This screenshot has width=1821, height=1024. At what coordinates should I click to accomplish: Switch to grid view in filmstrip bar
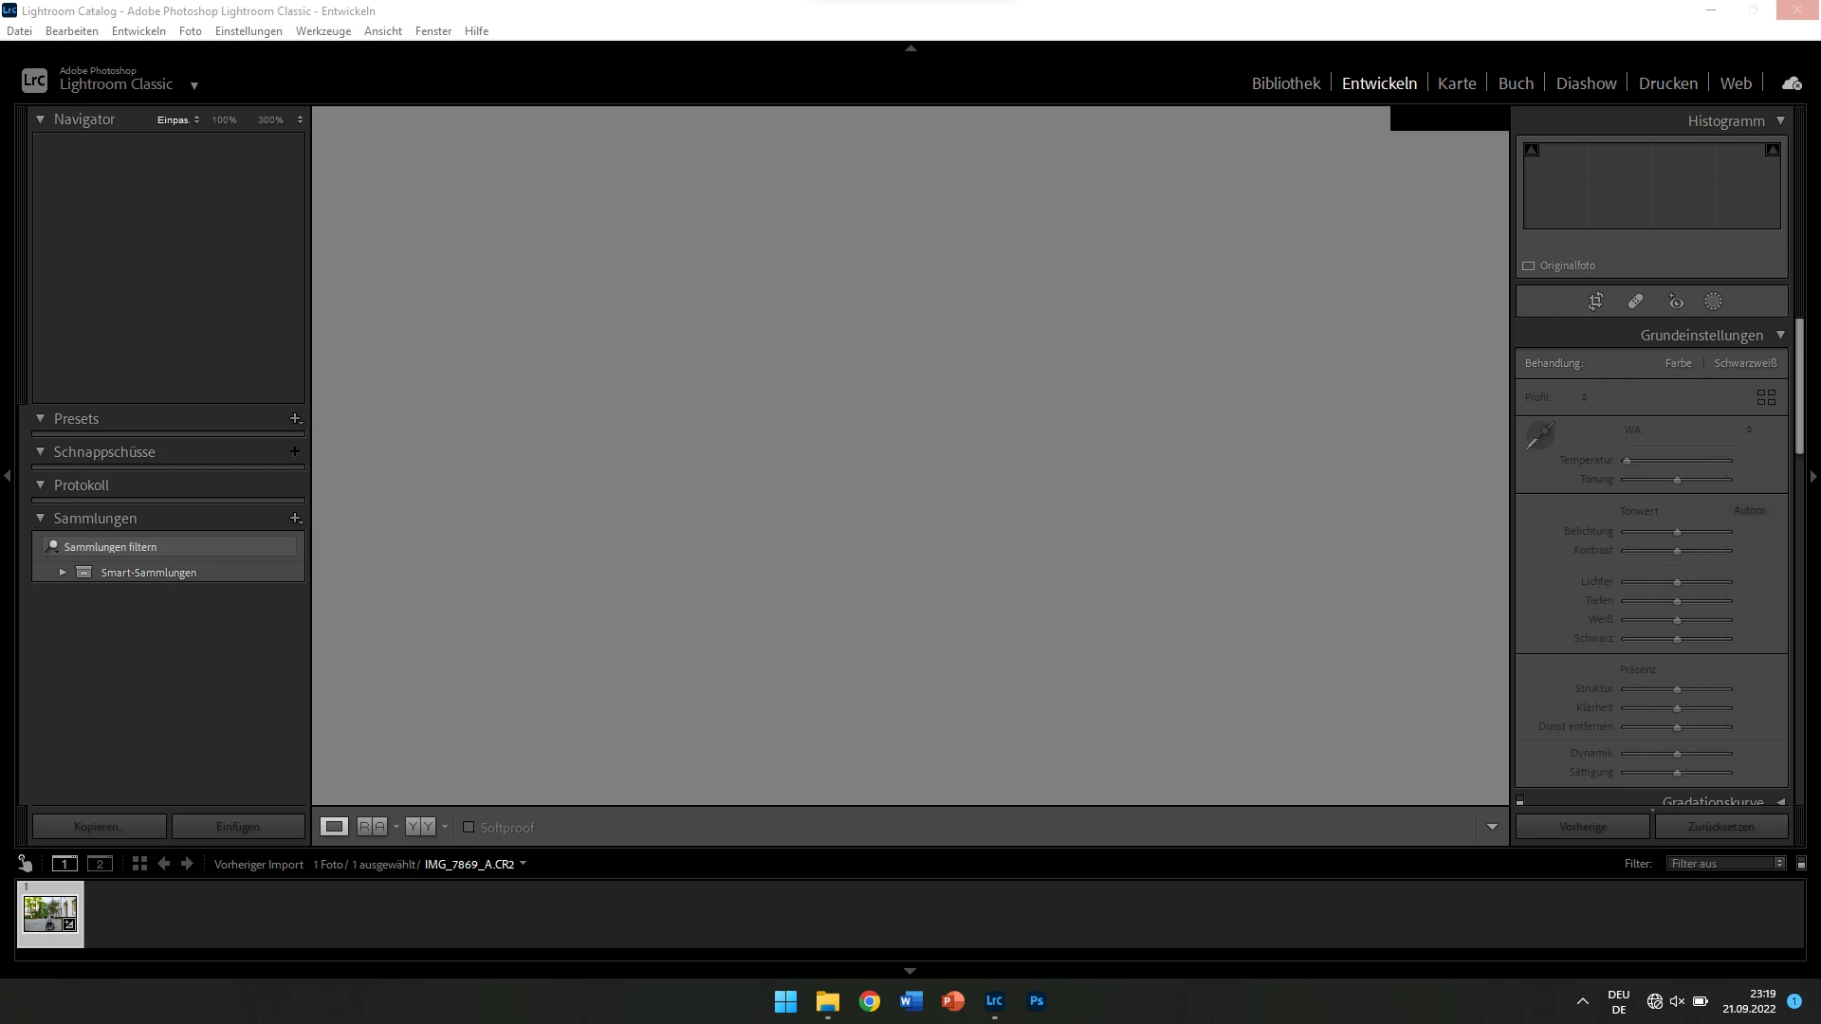pos(139,864)
